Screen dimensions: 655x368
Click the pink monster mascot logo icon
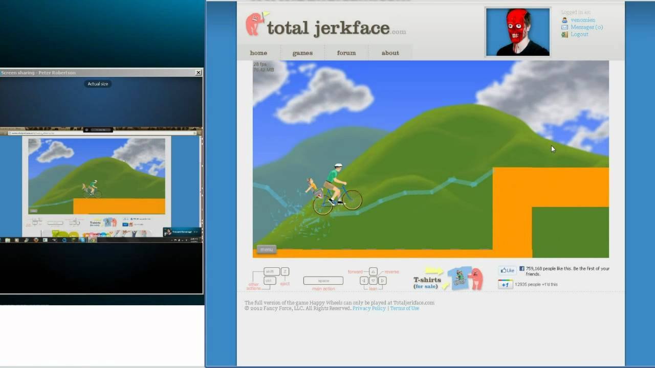256,24
